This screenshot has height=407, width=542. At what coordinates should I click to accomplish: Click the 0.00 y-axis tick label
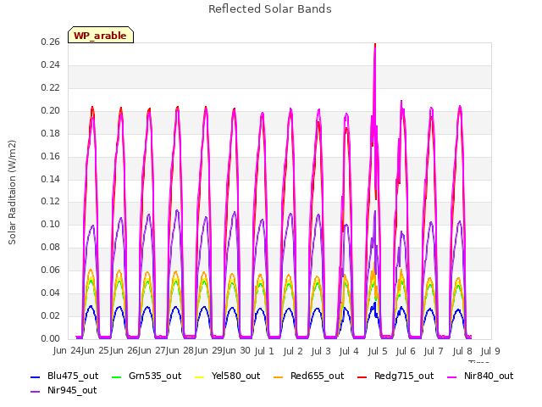click(x=50, y=338)
